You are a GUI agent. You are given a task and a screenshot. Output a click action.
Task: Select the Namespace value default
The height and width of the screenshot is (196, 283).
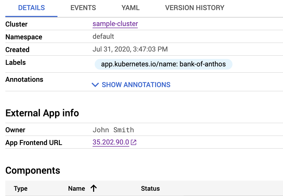click(x=103, y=36)
